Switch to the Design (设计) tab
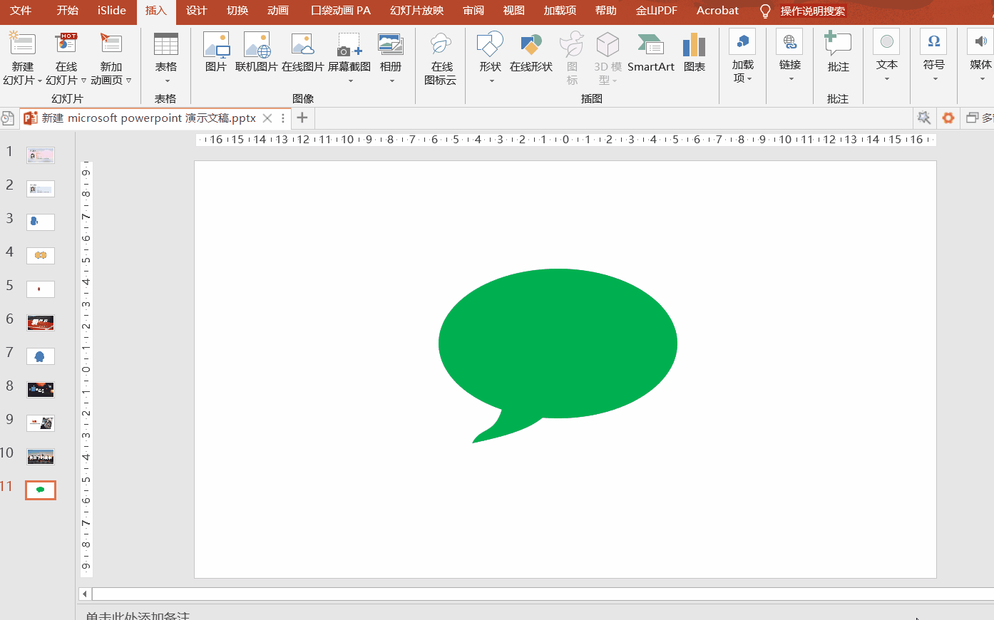Image resolution: width=994 pixels, height=620 pixels. click(x=196, y=11)
